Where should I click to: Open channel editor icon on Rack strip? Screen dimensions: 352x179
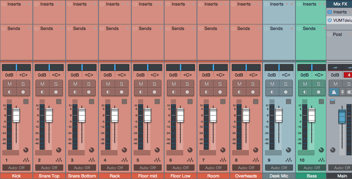124,102
